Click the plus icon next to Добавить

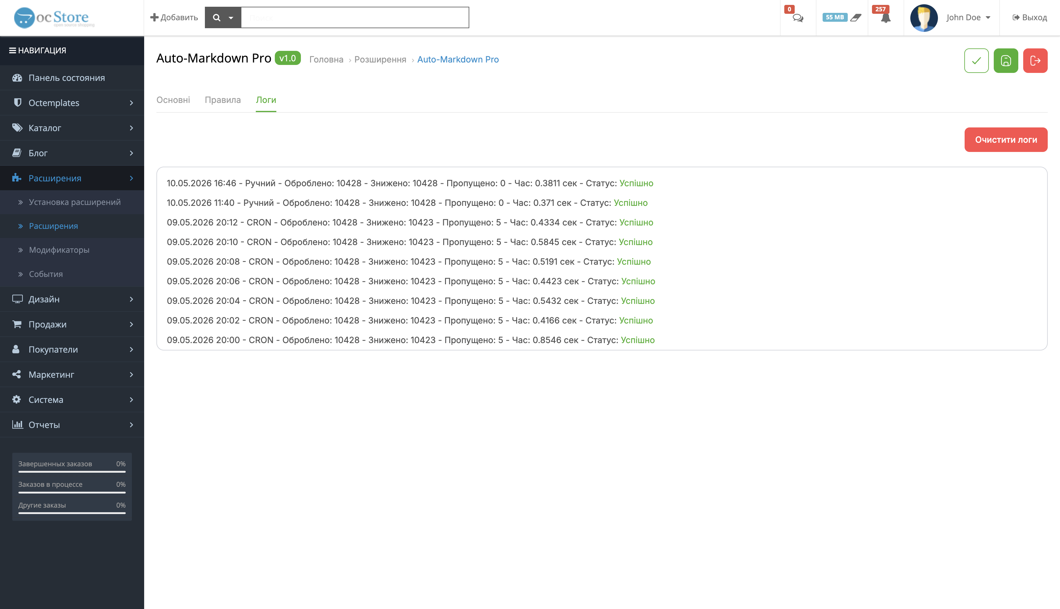tap(154, 17)
